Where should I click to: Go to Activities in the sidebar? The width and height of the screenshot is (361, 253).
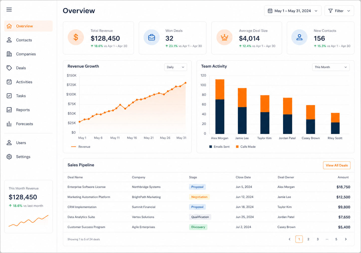point(28,82)
